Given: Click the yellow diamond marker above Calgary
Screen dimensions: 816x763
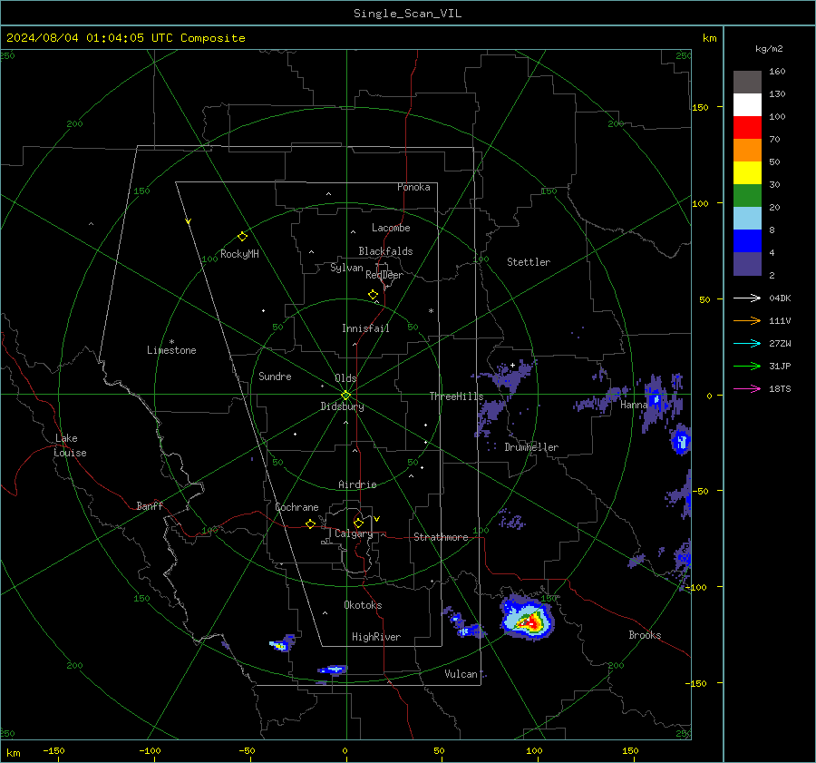Looking at the screenshot, I should (358, 523).
